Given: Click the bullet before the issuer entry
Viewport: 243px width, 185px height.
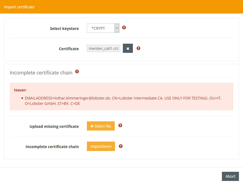Looking at the screenshot, I should (22, 98).
